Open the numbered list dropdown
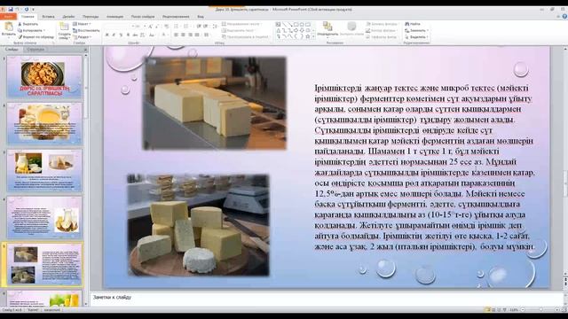Image resolution: width=568 pixels, height=319 pixels. click(186, 26)
